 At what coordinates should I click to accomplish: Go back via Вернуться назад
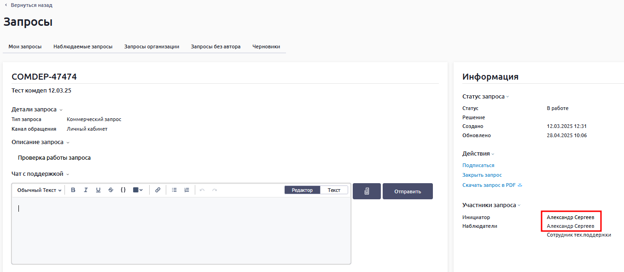click(29, 5)
